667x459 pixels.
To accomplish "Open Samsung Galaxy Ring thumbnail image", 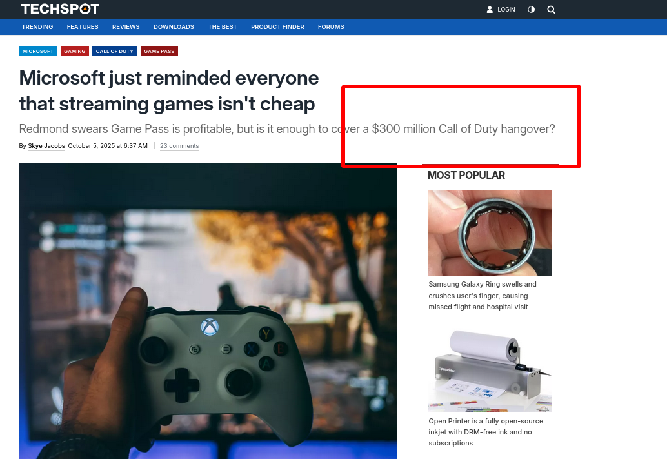I will pyautogui.click(x=490, y=232).
